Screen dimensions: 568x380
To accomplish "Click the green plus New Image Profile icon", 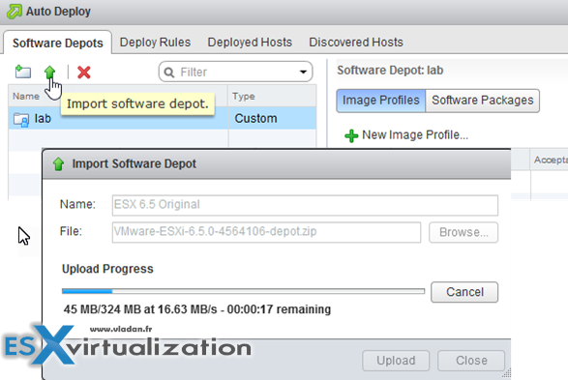I will coord(351,135).
